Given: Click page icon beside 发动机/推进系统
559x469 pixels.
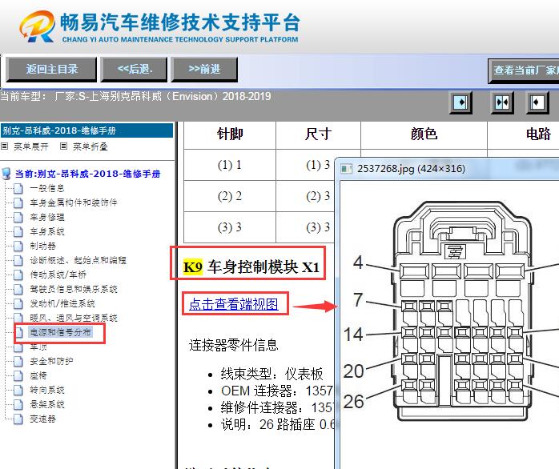Looking at the screenshot, I should click(x=18, y=304).
